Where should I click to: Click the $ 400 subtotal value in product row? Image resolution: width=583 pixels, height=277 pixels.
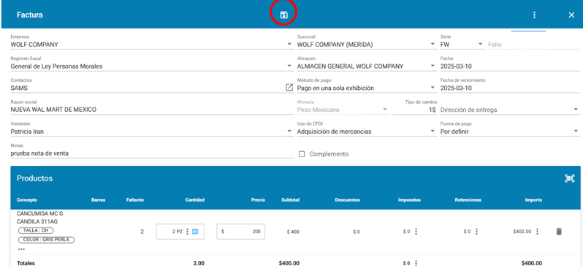pos(293,232)
